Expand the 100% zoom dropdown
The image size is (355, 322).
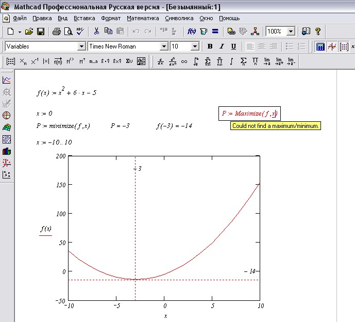291,31
